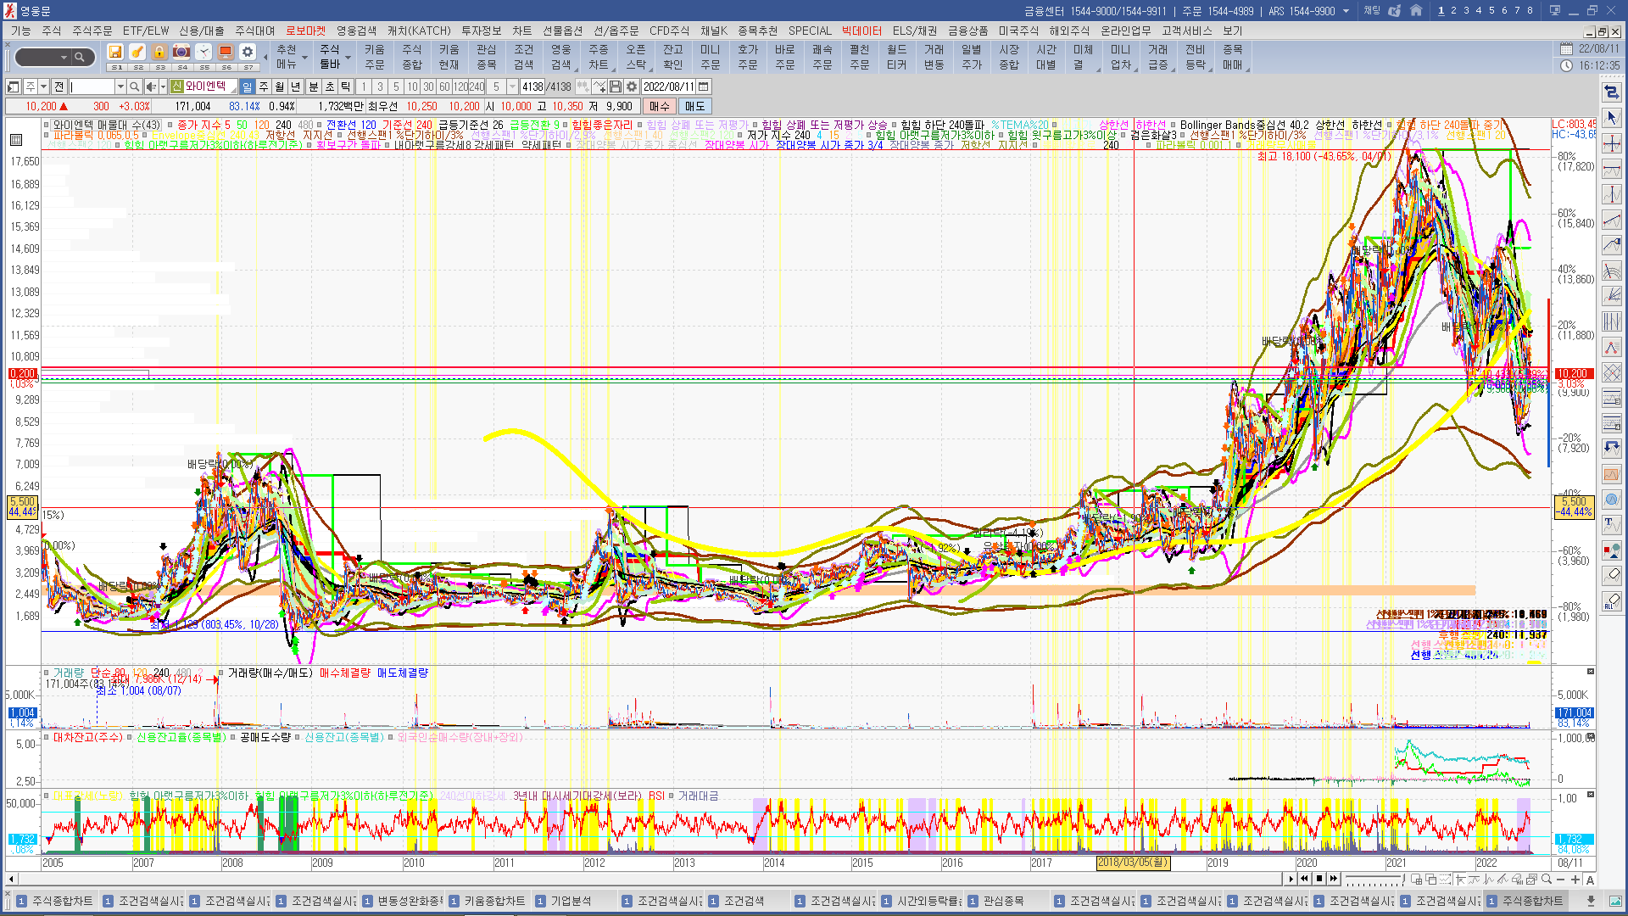
Task: Open the 주식주문 menu
Action: [92, 31]
